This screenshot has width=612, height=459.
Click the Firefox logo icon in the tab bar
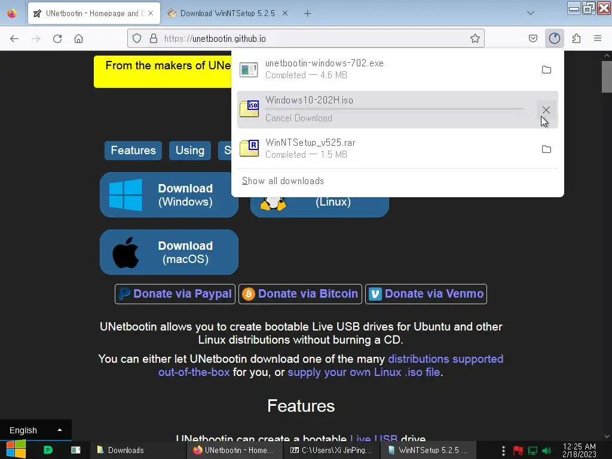coord(12,13)
